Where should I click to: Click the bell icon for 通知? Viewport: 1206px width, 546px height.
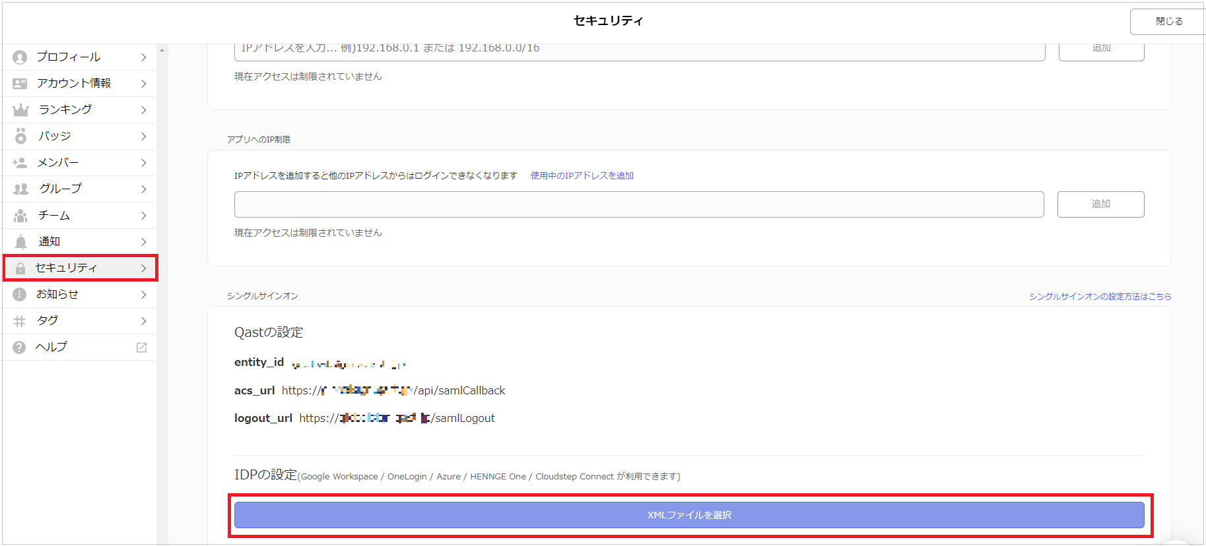[x=20, y=242]
